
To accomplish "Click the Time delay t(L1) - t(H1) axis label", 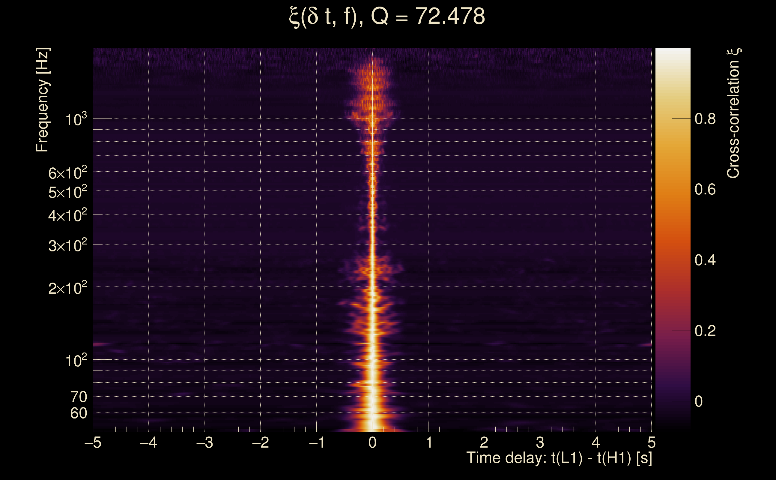I will pyautogui.click(x=559, y=458).
